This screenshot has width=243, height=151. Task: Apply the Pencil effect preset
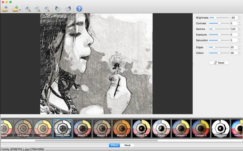click(x=161, y=128)
